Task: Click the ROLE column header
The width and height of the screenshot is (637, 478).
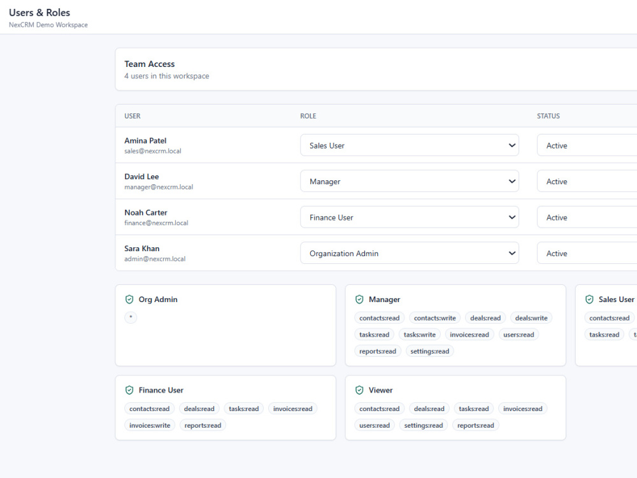Action: [x=308, y=116]
